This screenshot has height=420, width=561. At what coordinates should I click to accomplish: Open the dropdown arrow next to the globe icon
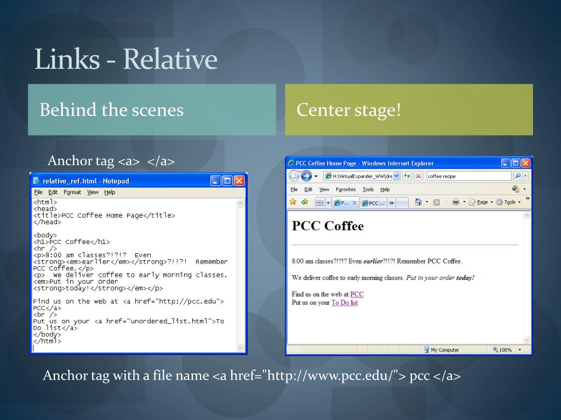point(524,189)
